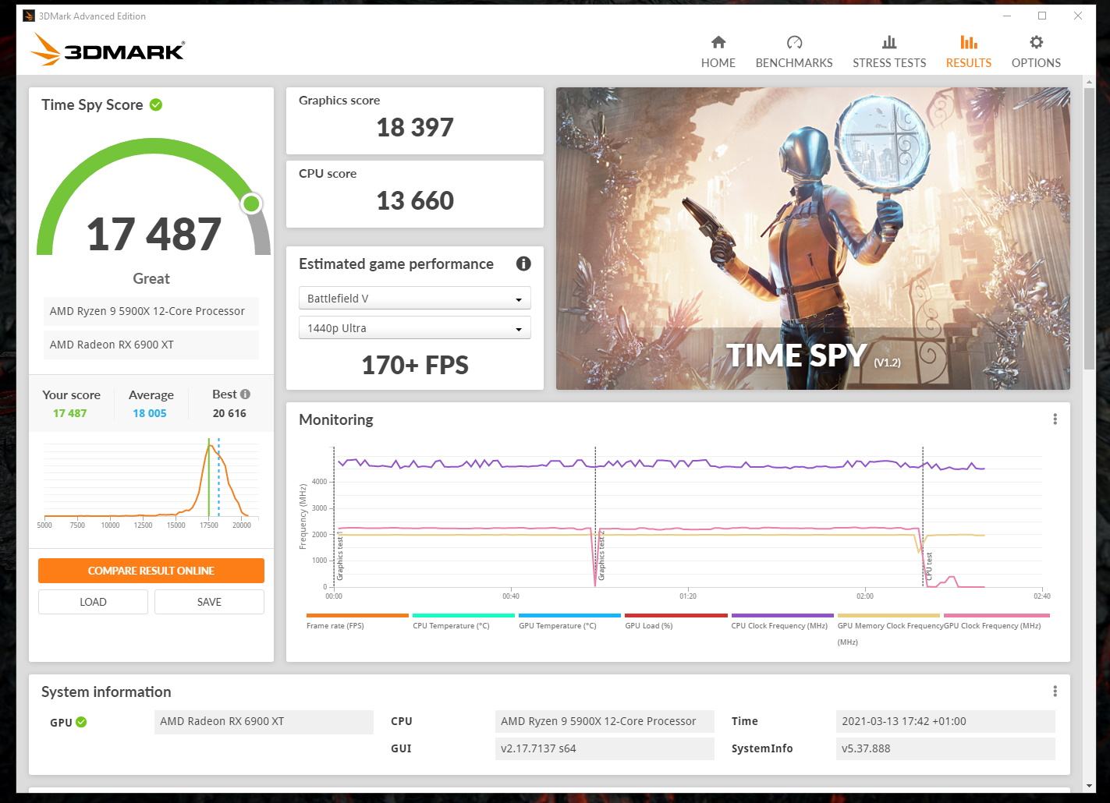Image resolution: width=1110 pixels, height=803 pixels.
Task: Click the 3DMark window title bar icon
Action: pos(29,16)
